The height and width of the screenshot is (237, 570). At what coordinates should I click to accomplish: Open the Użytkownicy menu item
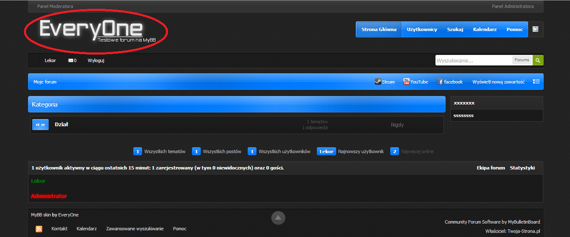[x=422, y=29]
